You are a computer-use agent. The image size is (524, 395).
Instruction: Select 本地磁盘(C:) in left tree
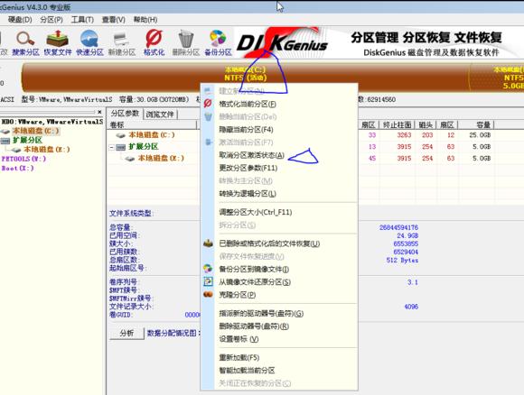pyautogui.click(x=35, y=131)
